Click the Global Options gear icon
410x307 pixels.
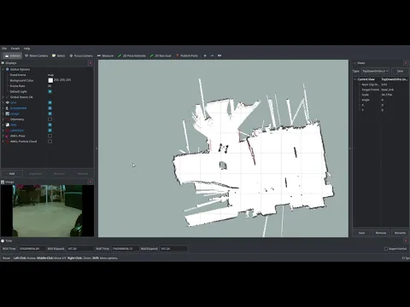click(8, 69)
